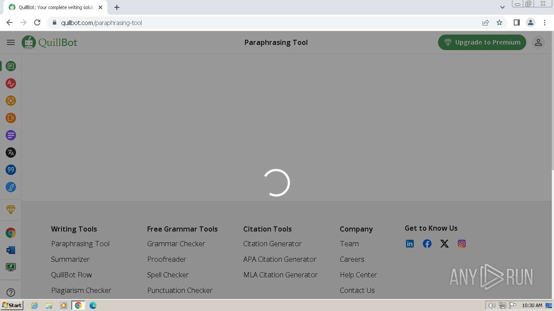554x311 pixels.
Task: Visit QuillBot's Facebook page
Action: (427, 244)
